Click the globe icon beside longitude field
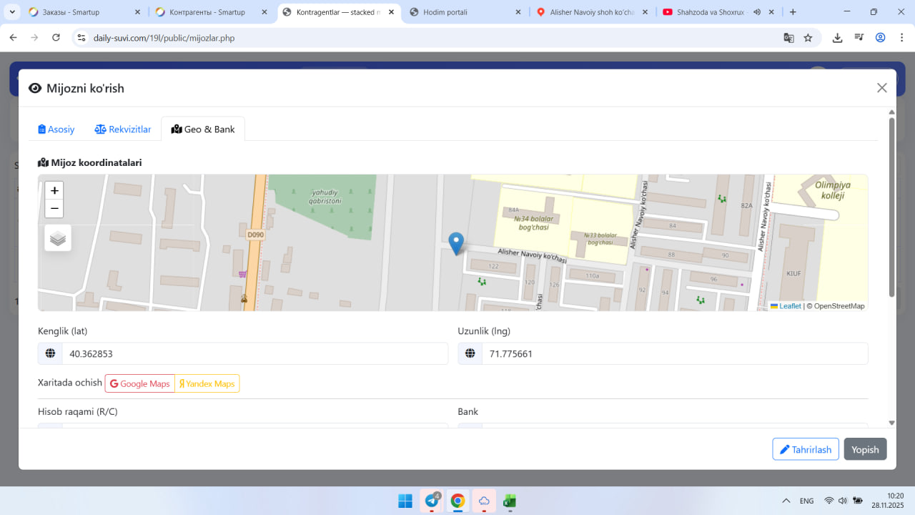Image resolution: width=915 pixels, height=515 pixels. pos(470,353)
